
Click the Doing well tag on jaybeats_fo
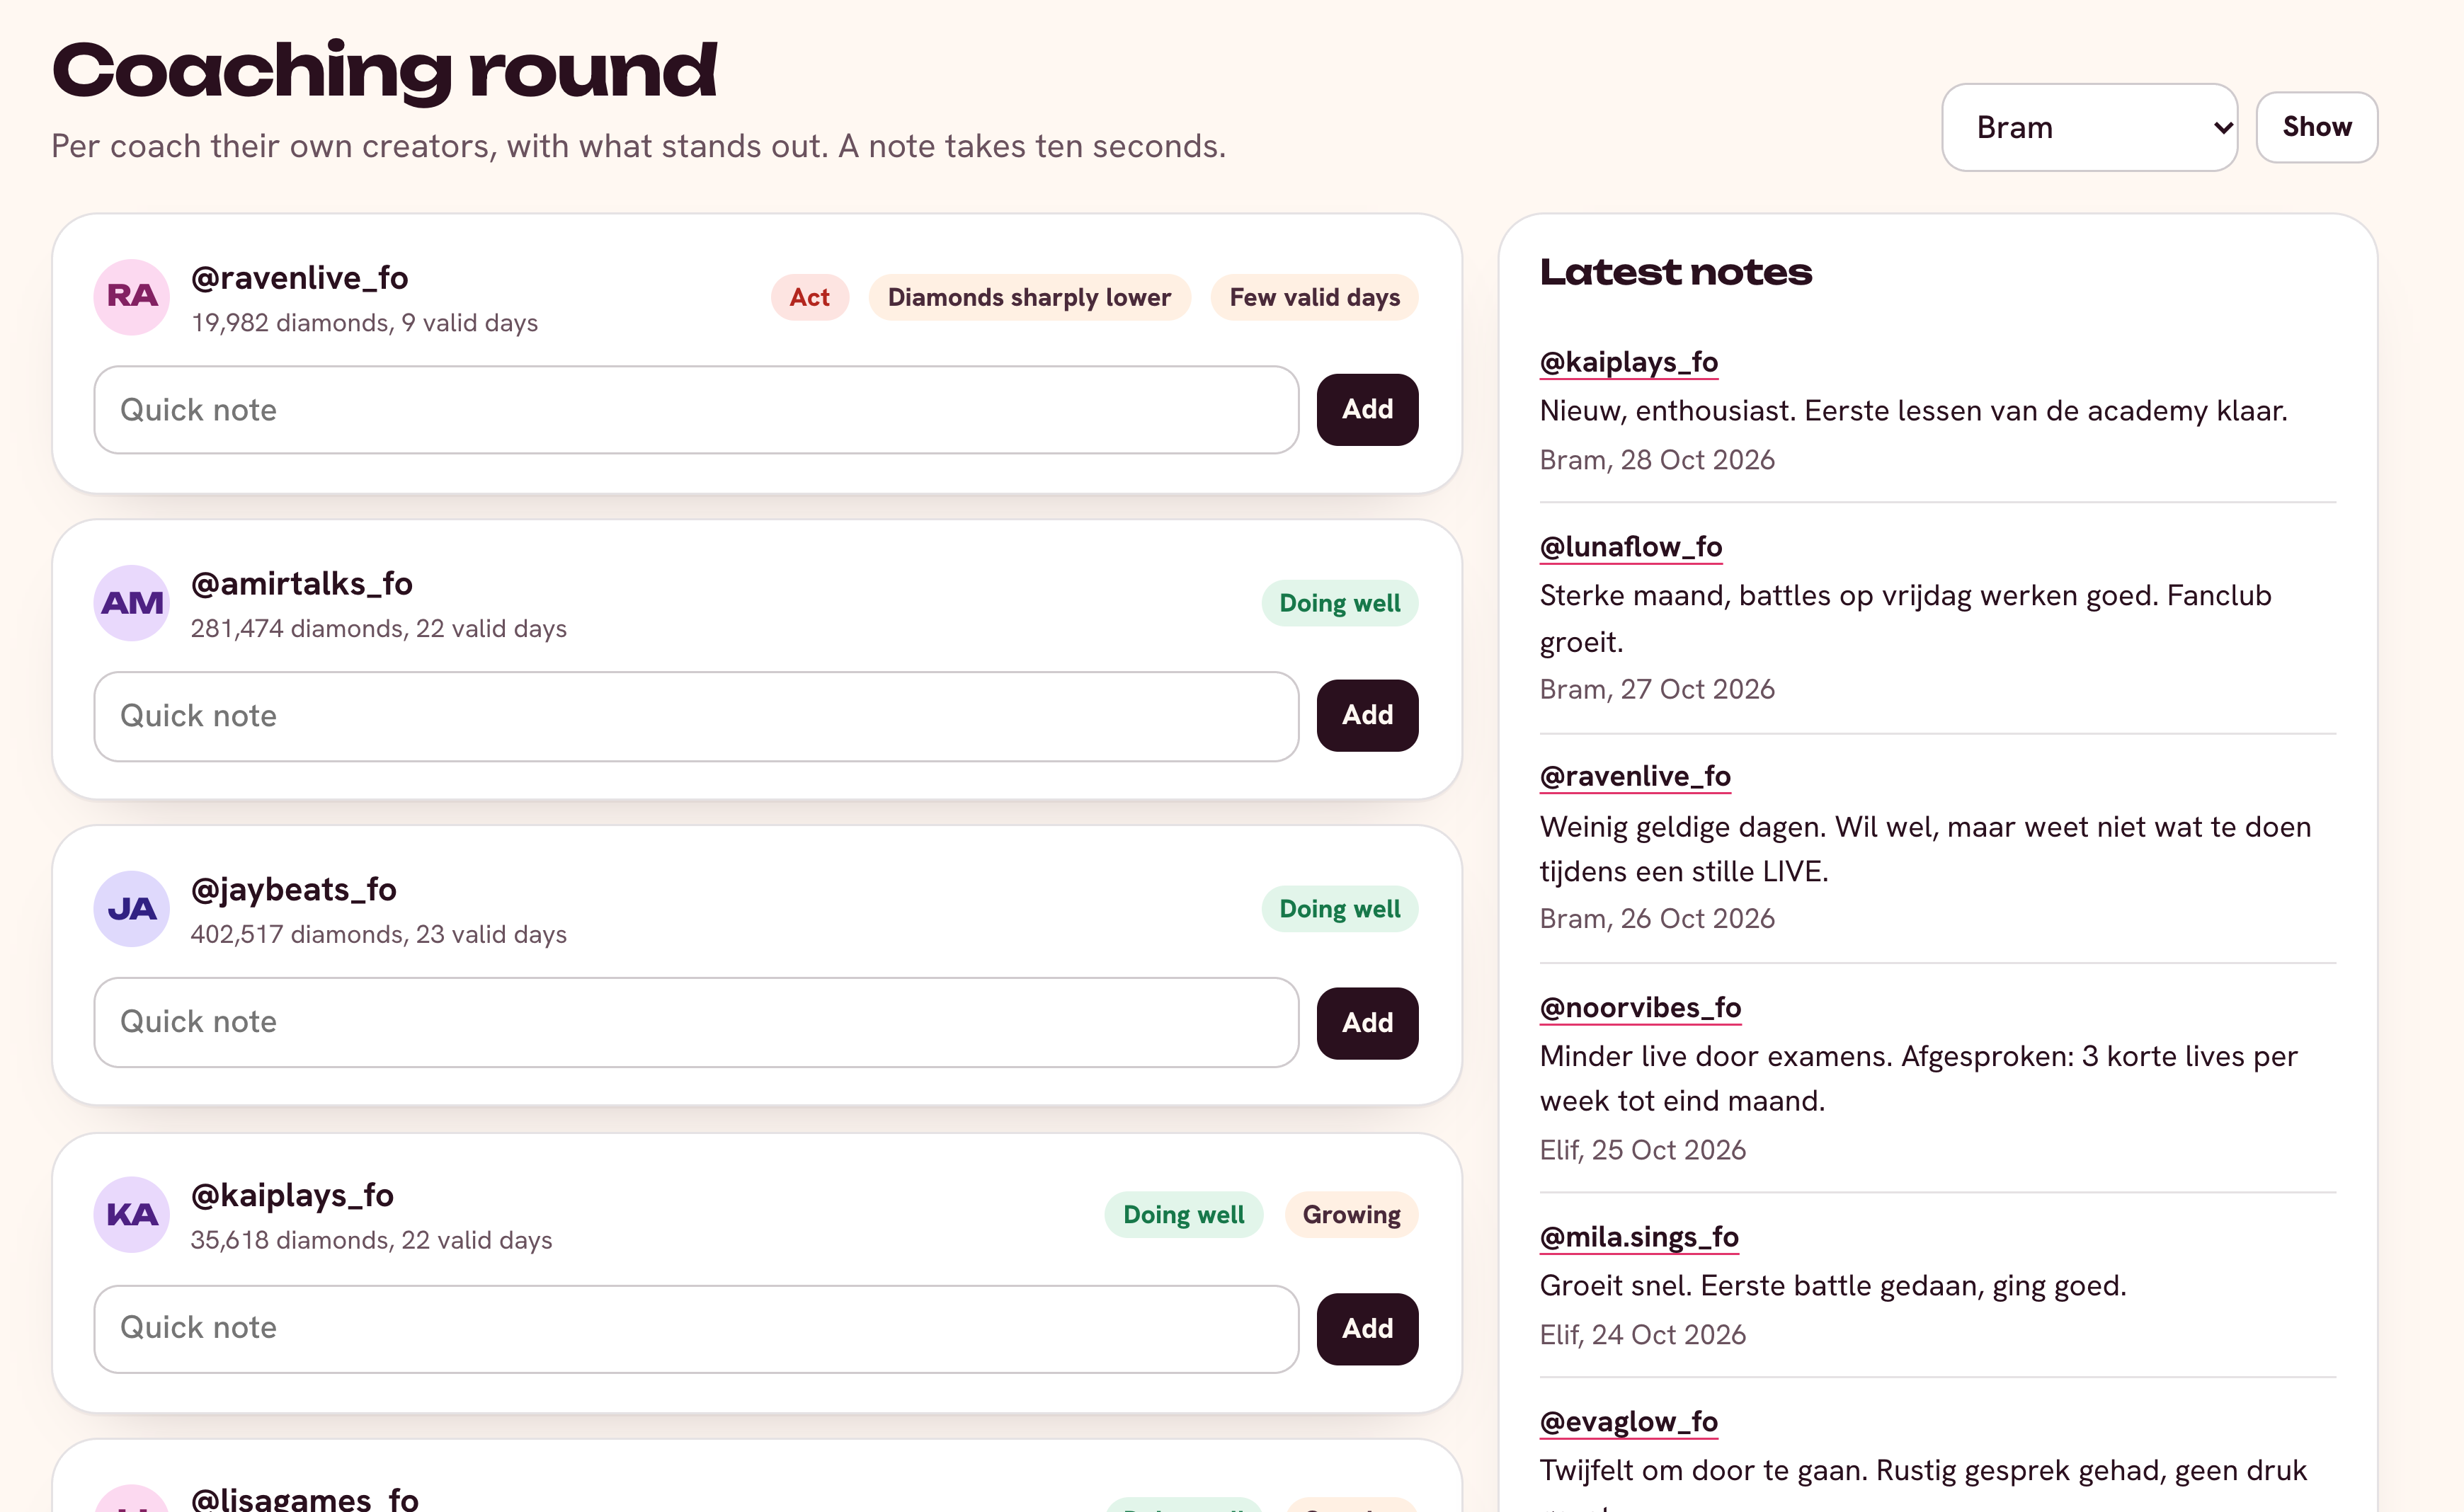[x=1339, y=909]
